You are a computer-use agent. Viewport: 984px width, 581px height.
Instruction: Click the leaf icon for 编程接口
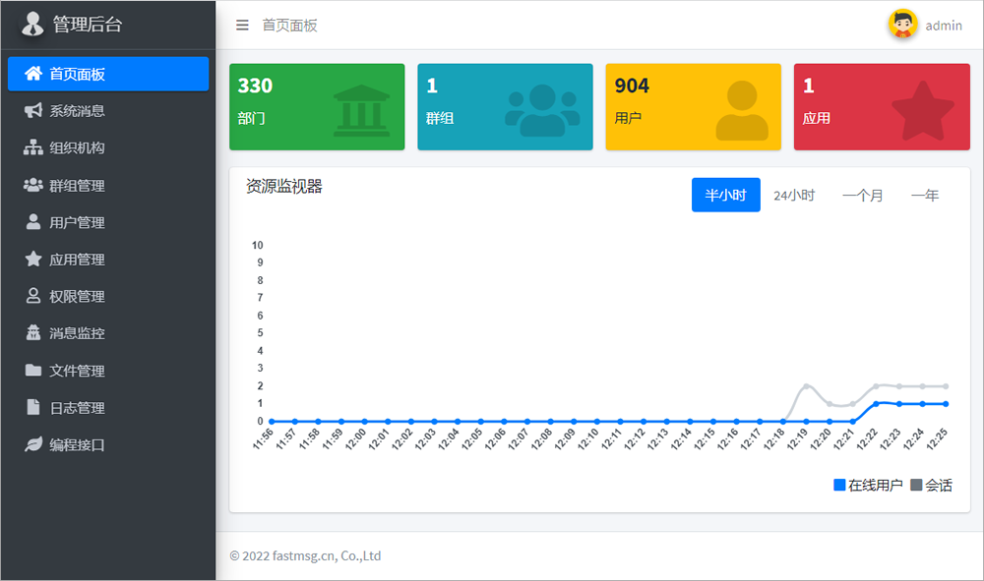tap(33, 443)
